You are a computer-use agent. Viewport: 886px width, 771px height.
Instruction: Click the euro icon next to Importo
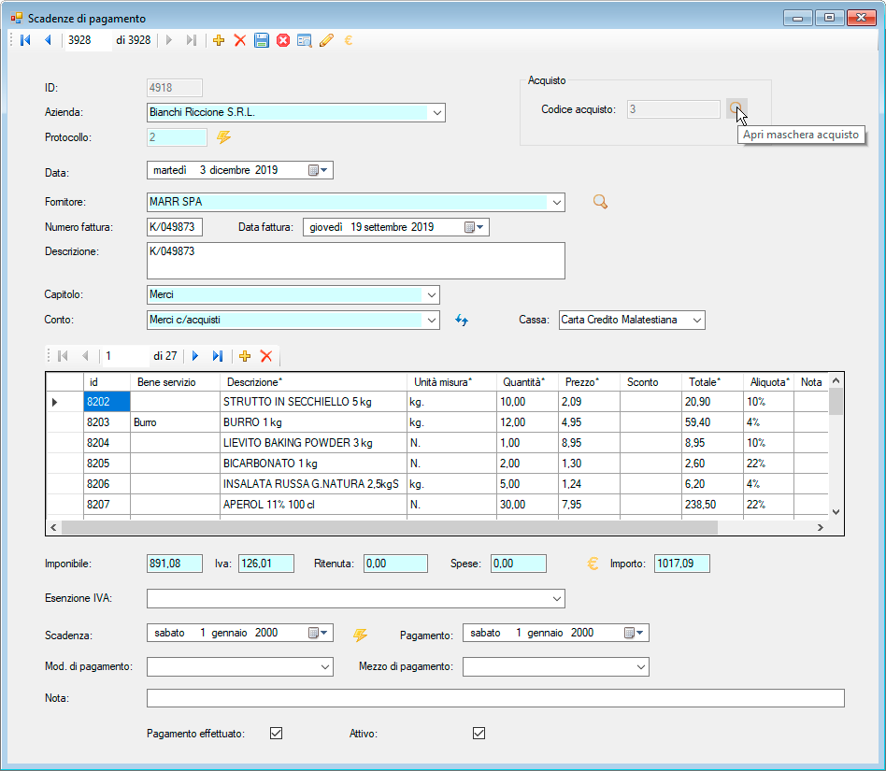(593, 564)
